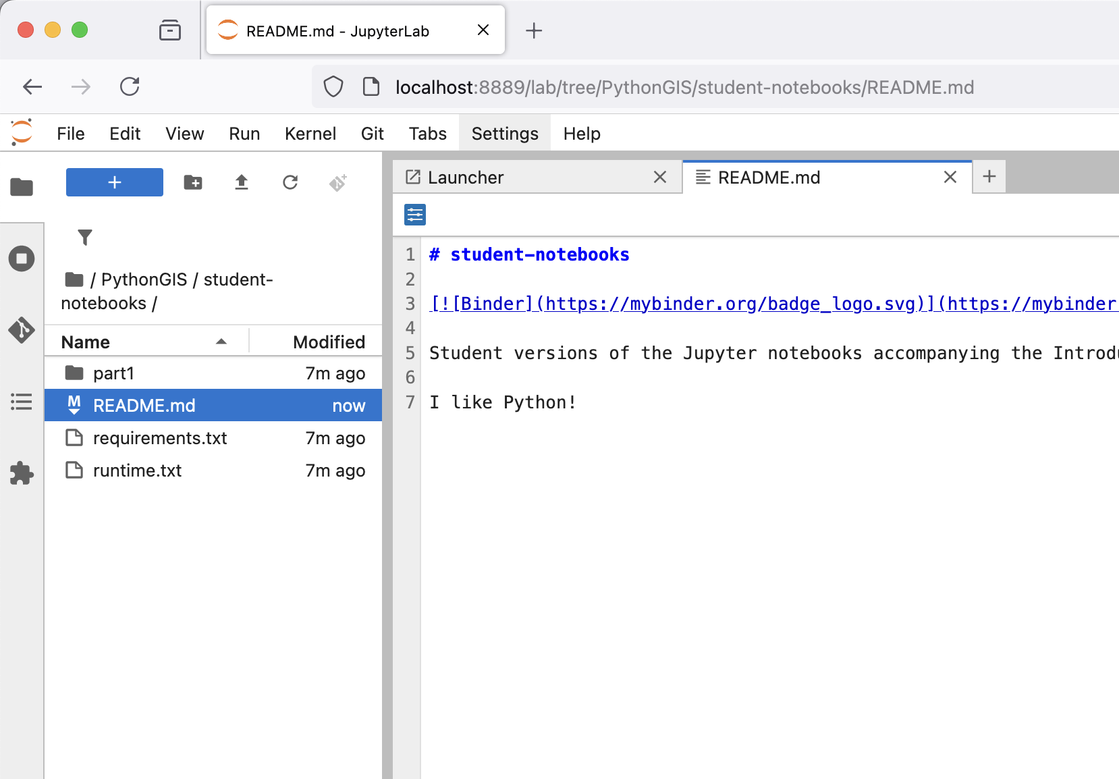Screen dimensions: 1119x779
Task: Go back in browser history
Action: [x=32, y=87]
